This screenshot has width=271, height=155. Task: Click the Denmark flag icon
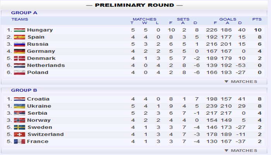19,58
